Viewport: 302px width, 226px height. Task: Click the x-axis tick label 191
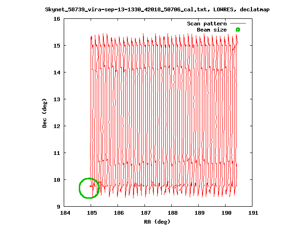(x=253, y=213)
